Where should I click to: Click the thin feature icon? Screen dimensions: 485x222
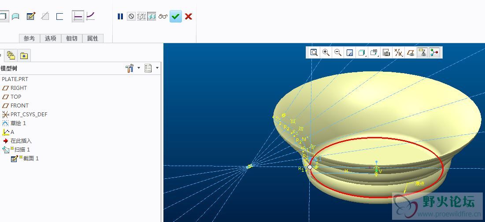coord(60,16)
